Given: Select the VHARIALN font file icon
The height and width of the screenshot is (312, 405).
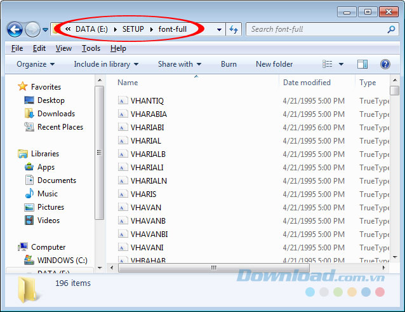Looking at the screenshot, I should (123, 180).
